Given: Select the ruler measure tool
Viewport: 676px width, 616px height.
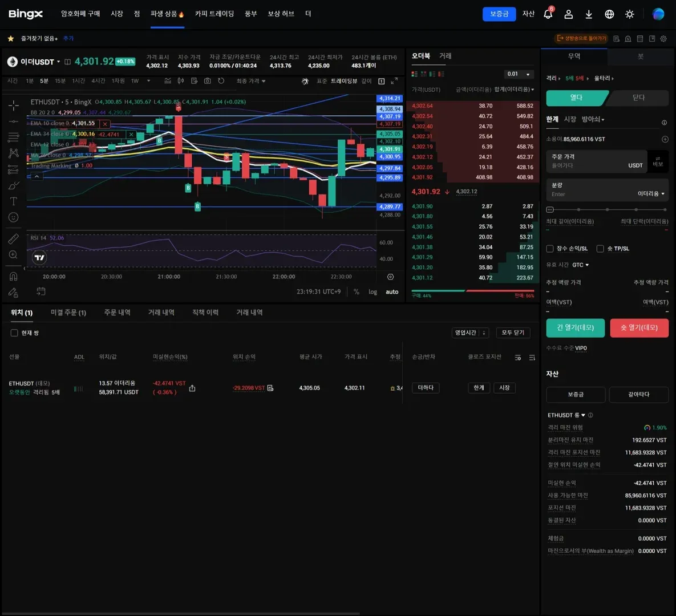Looking at the screenshot, I should pos(13,238).
